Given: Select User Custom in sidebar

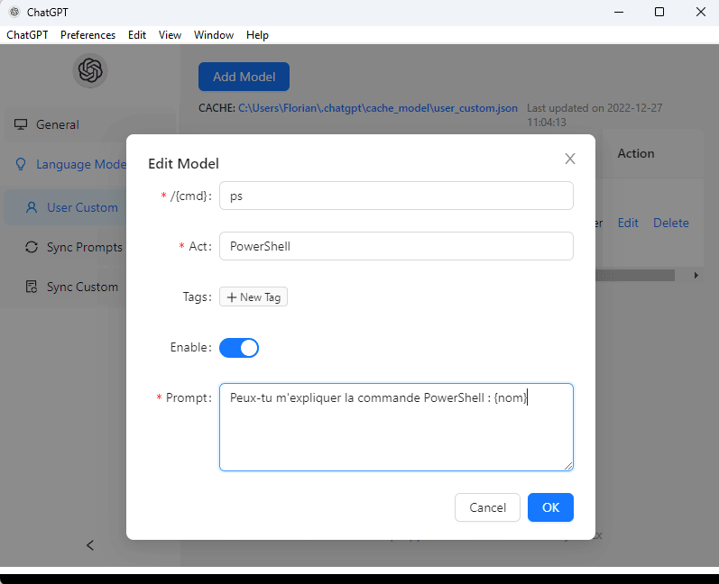Looking at the screenshot, I should coord(66,207).
